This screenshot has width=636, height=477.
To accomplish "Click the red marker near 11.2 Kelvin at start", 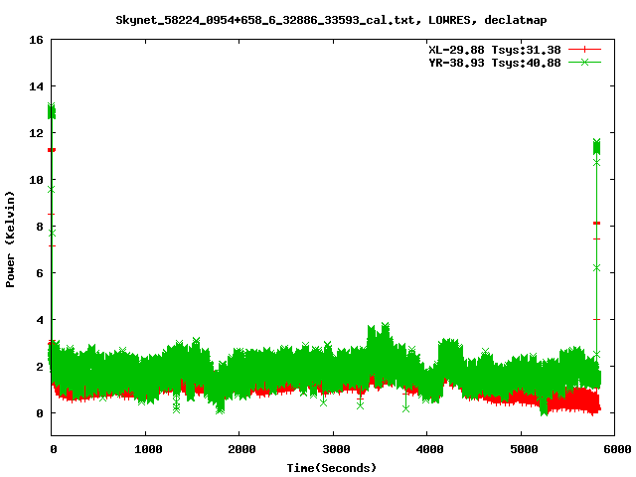I will point(52,150).
